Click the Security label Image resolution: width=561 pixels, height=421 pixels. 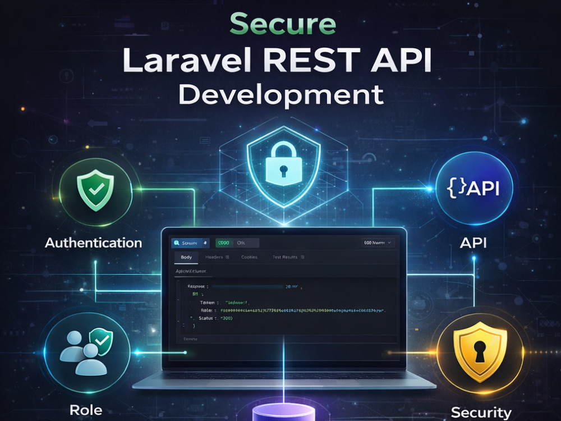pyautogui.click(x=481, y=413)
